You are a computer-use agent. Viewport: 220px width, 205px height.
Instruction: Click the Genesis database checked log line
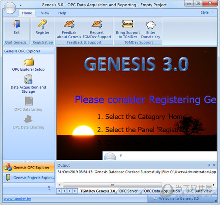point(137,172)
